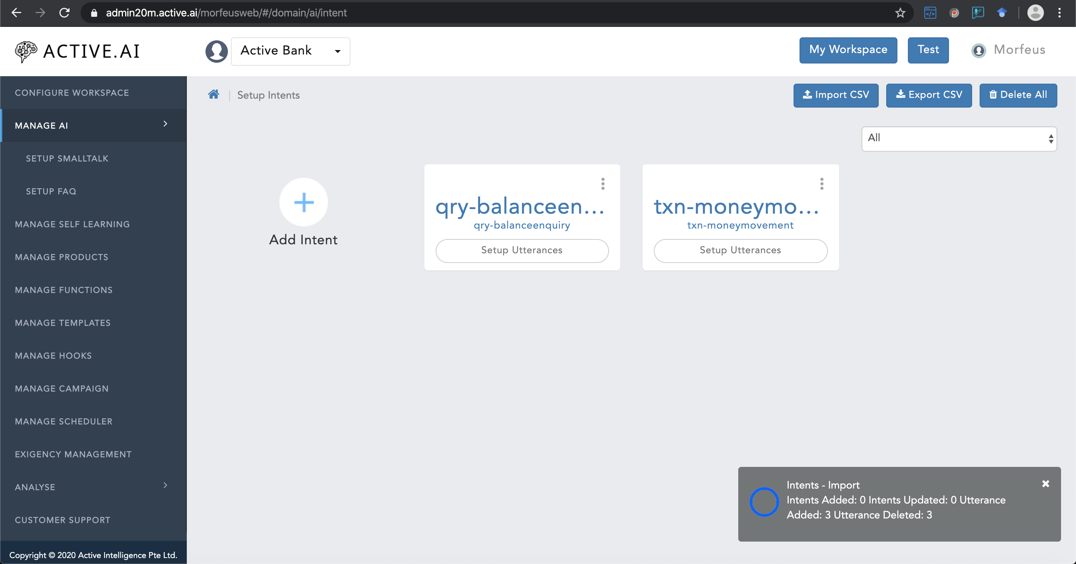Open the blue flag extension icon
Image resolution: width=1076 pixels, height=564 pixels.
point(978,13)
